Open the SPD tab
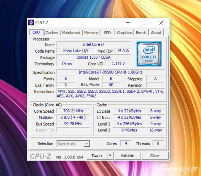Screen dimensions: 201x176 click(107, 33)
